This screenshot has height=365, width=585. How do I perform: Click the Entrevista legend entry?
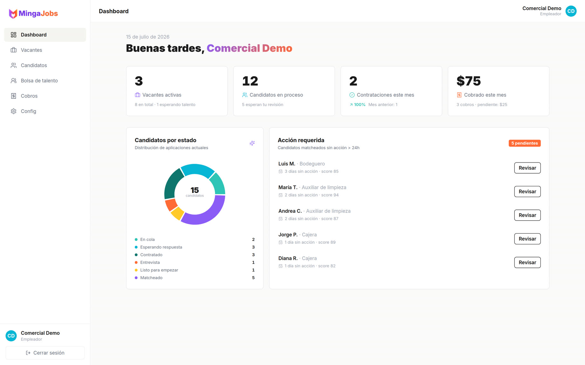point(195,262)
